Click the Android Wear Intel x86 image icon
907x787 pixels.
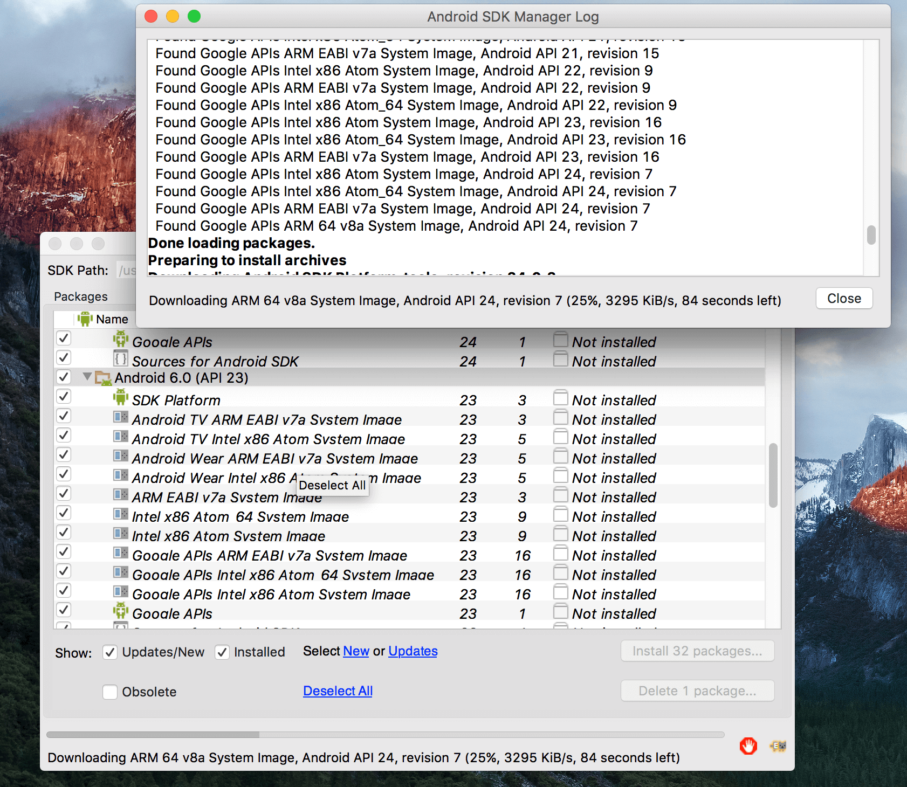(x=121, y=475)
